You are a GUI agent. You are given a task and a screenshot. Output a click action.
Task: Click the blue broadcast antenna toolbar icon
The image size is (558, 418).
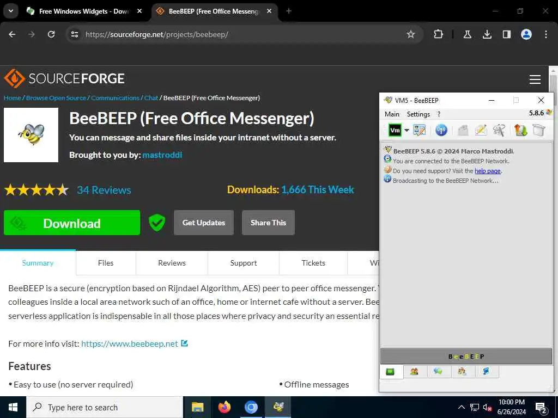(441, 130)
